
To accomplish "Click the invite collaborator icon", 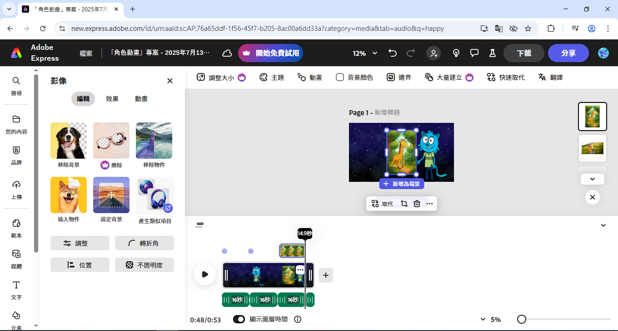I will tap(434, 53).
